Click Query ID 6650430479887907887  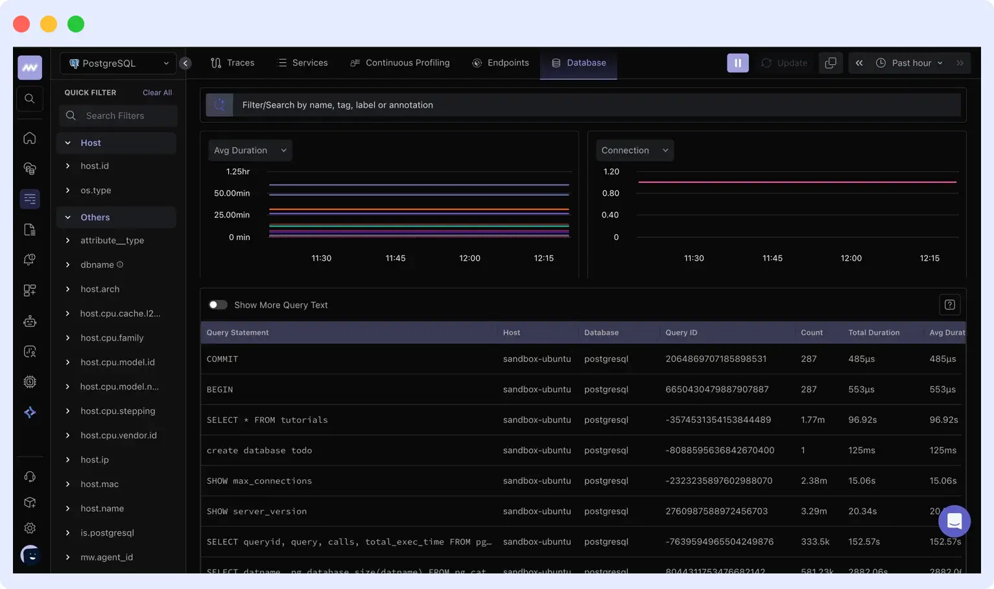pyautogui.click(x=717, y=389)
